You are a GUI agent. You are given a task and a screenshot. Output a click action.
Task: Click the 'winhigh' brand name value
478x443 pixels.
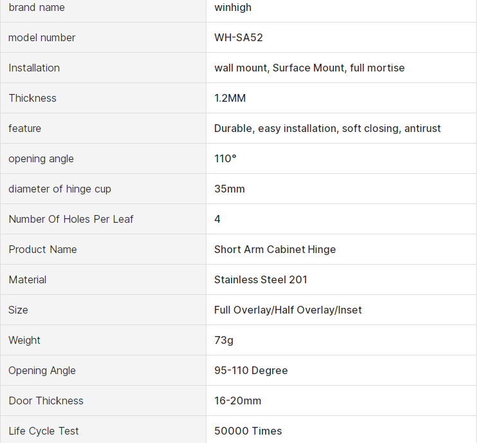point(233,8)
